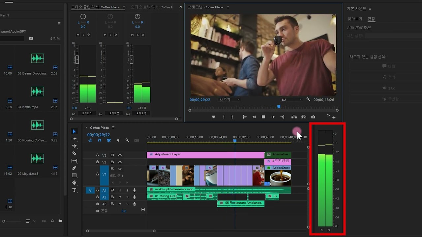This screenshot has width=422, height=237.
Task: Activate the Ripple Edit tool
Action: tap(74, 146)
